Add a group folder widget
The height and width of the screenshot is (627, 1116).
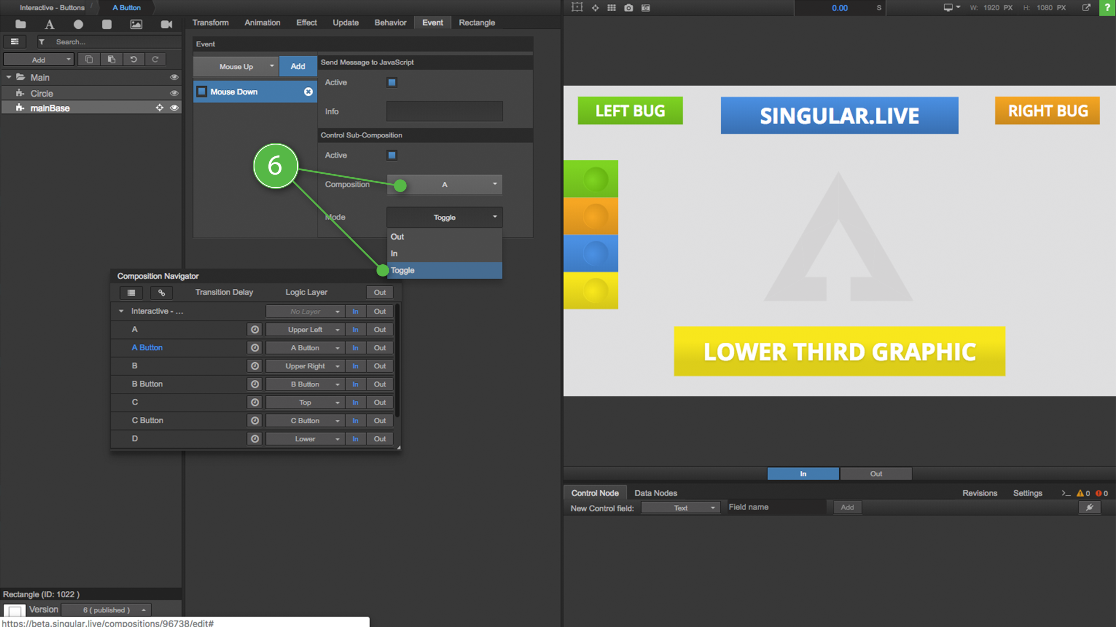(20, 24)
